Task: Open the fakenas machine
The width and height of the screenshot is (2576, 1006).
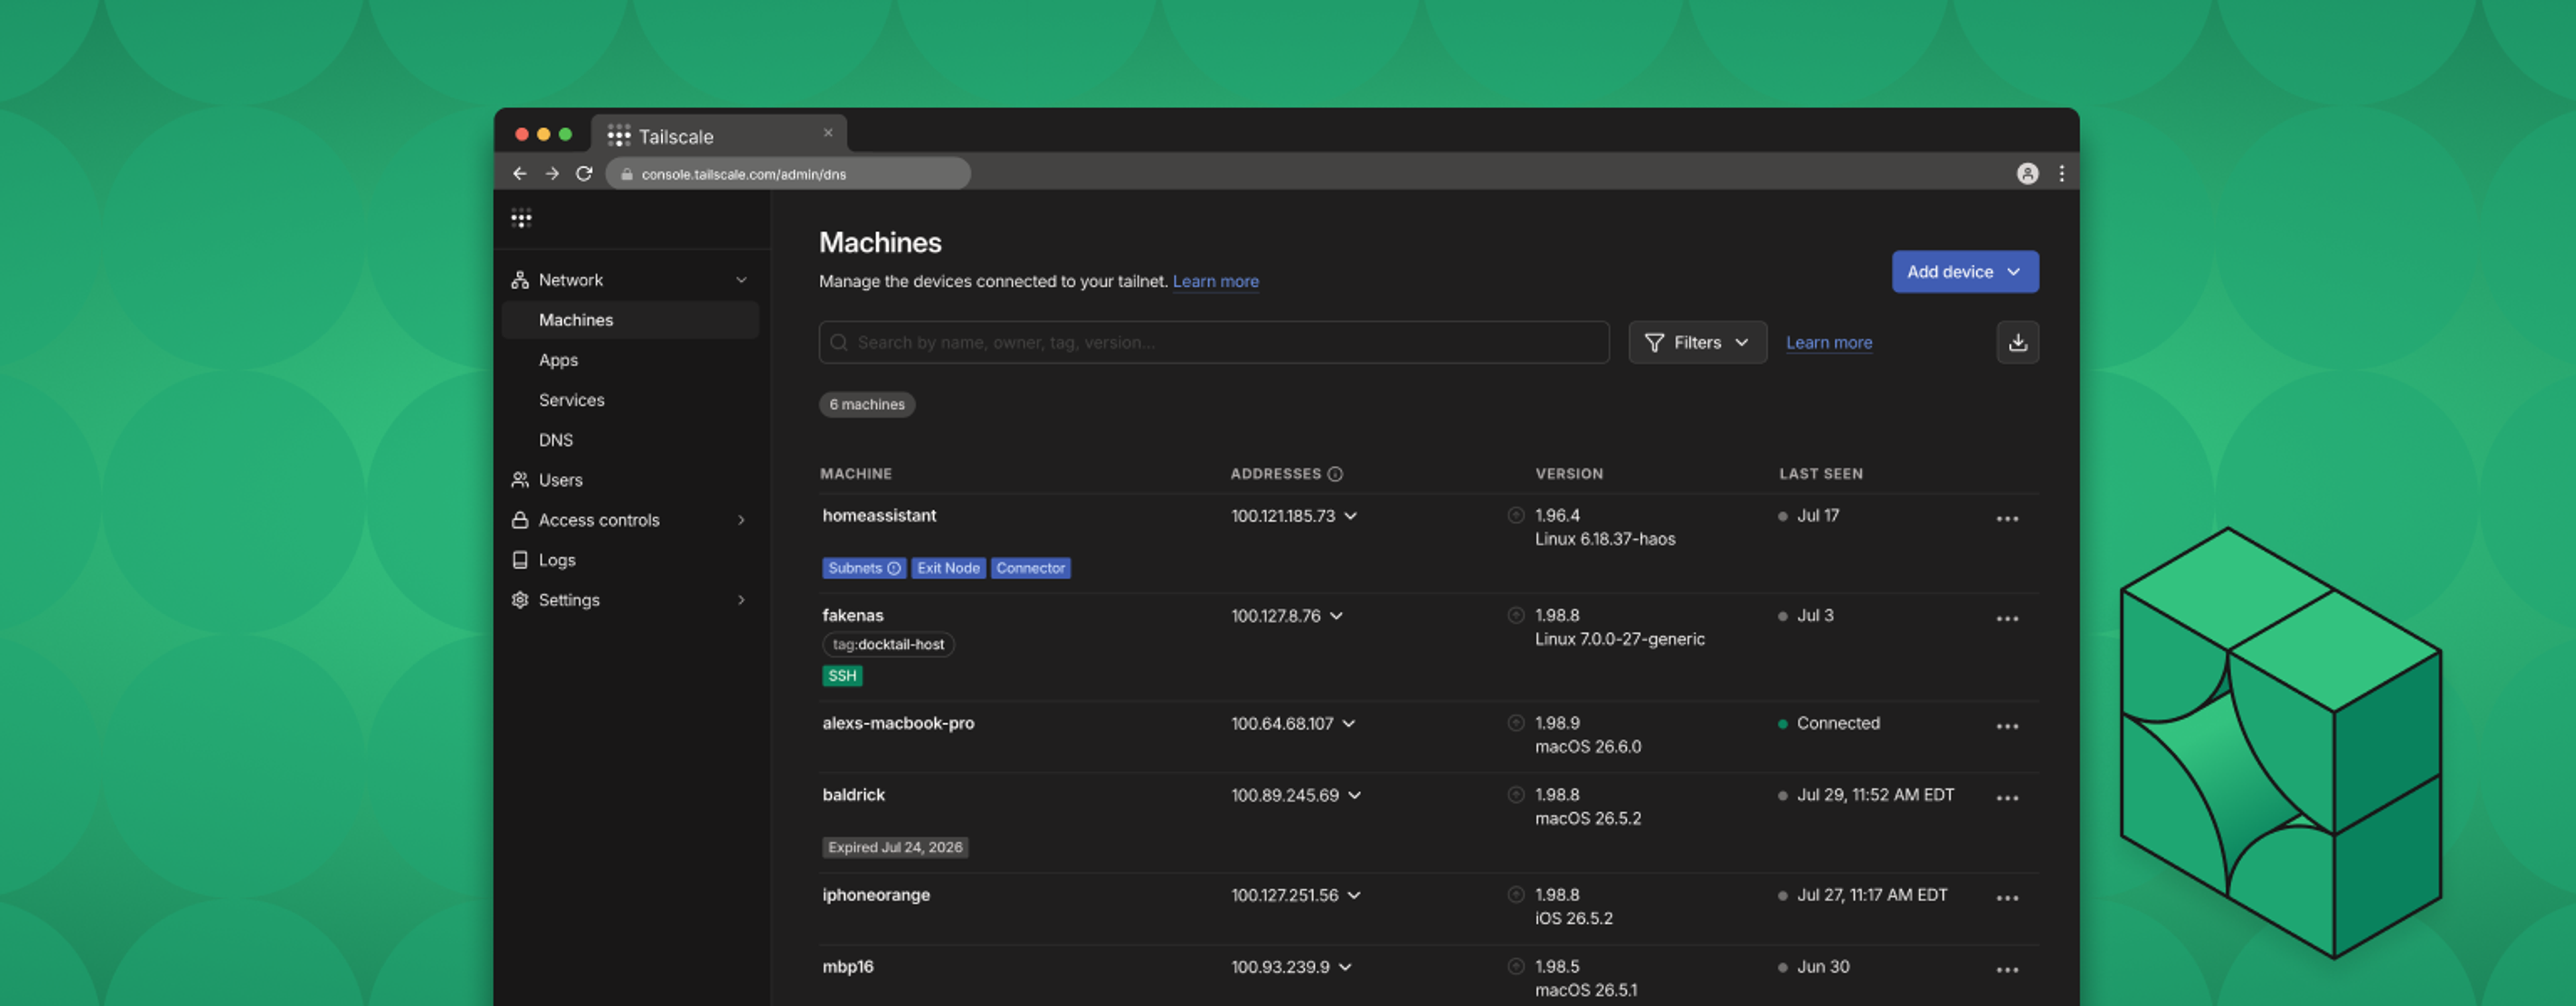Action: [852, 615]
